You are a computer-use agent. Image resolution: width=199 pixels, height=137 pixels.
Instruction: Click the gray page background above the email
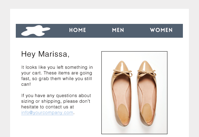pyautogui.click(x=99, y=4)
